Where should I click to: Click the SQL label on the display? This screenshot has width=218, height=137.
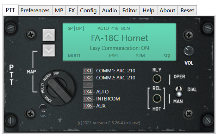[167, 56]
